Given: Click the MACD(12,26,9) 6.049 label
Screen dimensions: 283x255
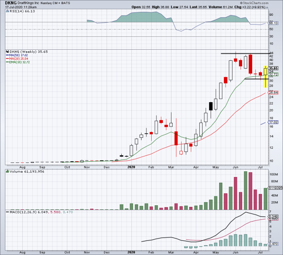Looking at the screenshot, I should tap(29, 212).
